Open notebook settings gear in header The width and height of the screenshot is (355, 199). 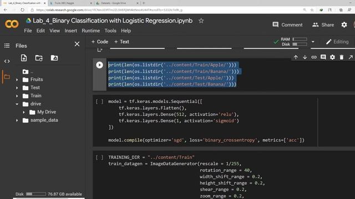tap(344, 24)
